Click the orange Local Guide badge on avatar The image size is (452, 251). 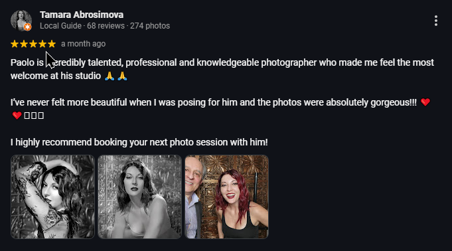27,27
